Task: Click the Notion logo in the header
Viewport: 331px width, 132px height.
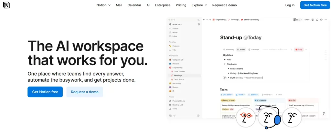Action: (6, 5)
